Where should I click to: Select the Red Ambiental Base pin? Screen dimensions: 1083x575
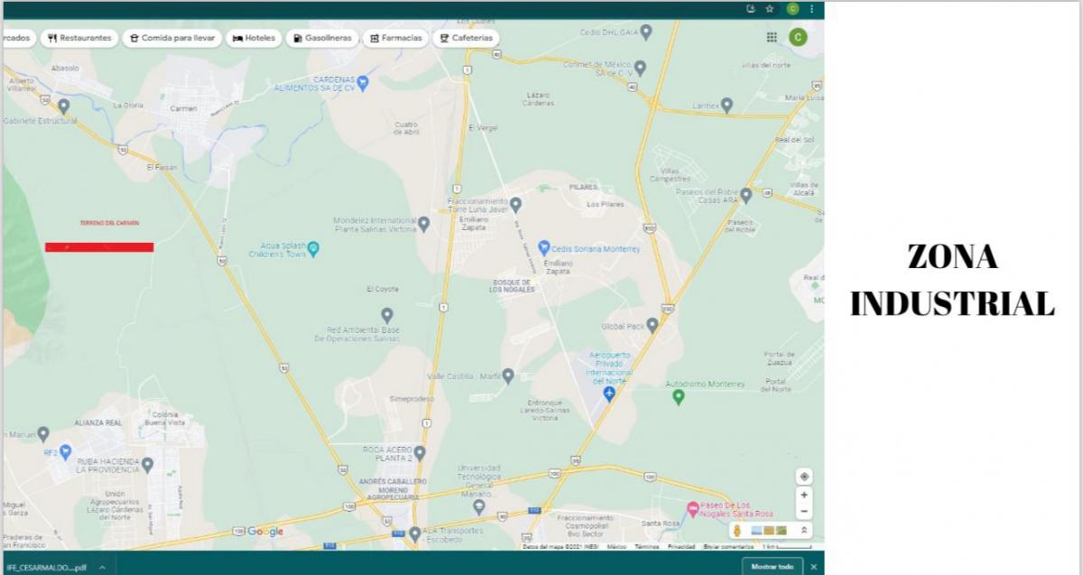click(x=387, y=315)
